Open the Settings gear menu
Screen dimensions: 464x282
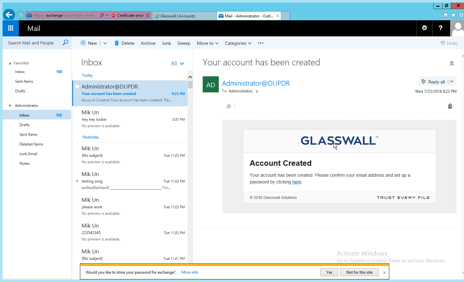424,28
